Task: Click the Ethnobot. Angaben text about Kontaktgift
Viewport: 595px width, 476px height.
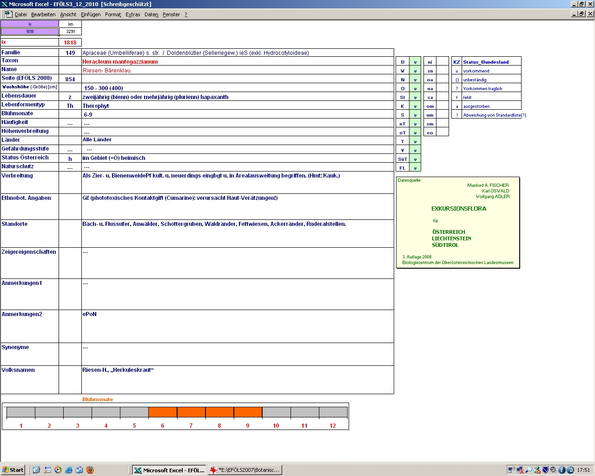Action: point(180,198)
